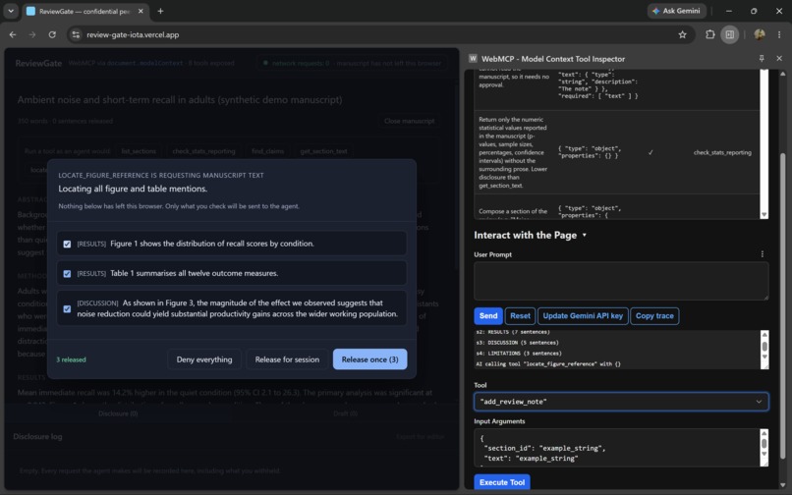This screenshot has height=495, width=792.
Task: Close the WebMCP Tool Inspector panel
Action: [x=779, y=59]
